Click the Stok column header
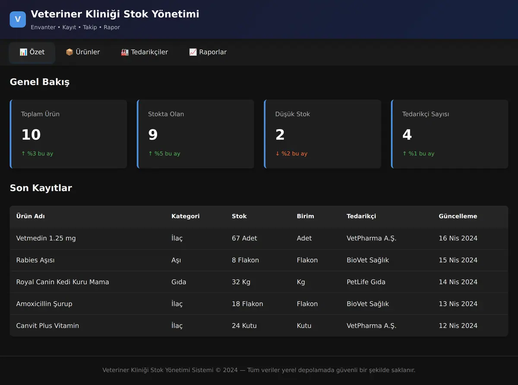This screenshot has height=385, width=518. tap(239, 216)
